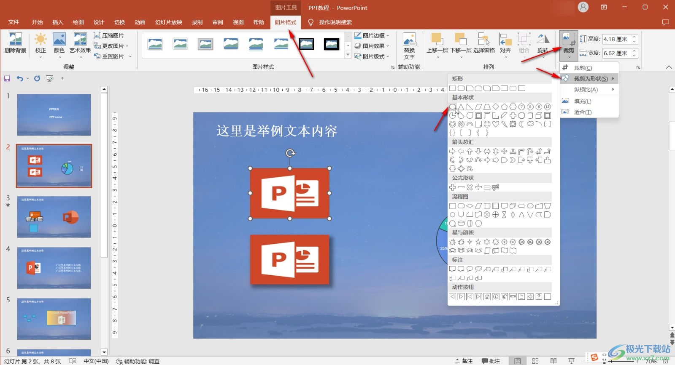Open the Reset Picture (重置图片) dropdown
The image size is (675, 365).
[113, 56]
